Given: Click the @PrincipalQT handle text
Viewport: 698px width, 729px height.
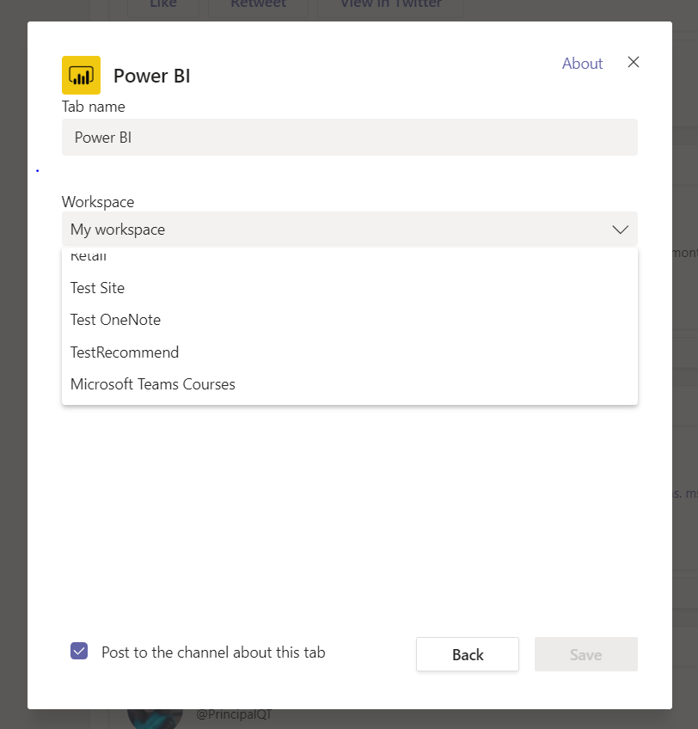Looking at the screenshot, I should tap(234, 714).
